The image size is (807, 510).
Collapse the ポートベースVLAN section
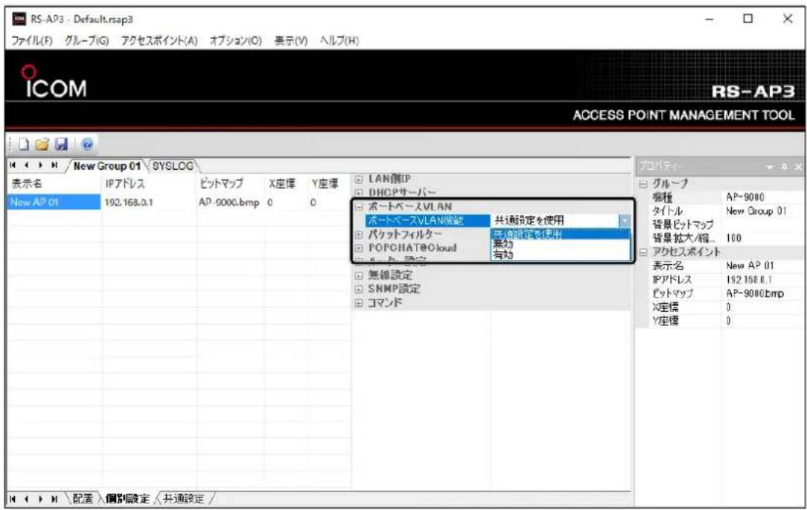point(359,206)
